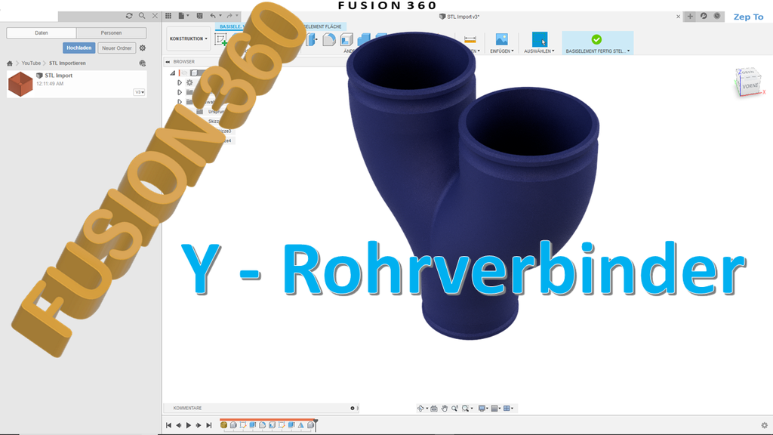Collapse the BROWSER panel
This screenshot has height=435, width=773.
pos(168,62)
